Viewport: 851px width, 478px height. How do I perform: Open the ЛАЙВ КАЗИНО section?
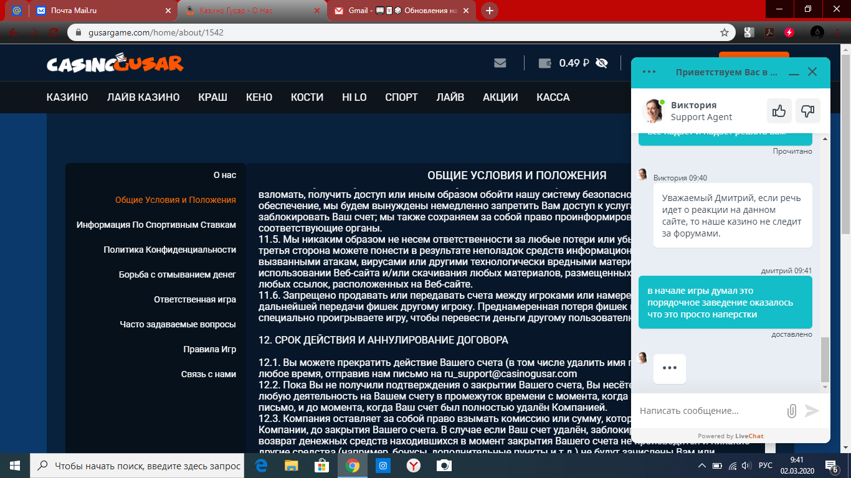click(x=143, y=97)
